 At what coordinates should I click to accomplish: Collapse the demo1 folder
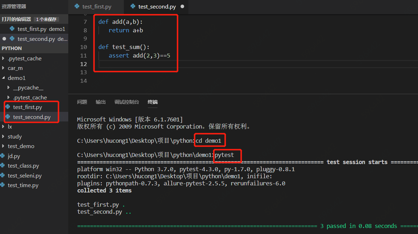[4, 78]
